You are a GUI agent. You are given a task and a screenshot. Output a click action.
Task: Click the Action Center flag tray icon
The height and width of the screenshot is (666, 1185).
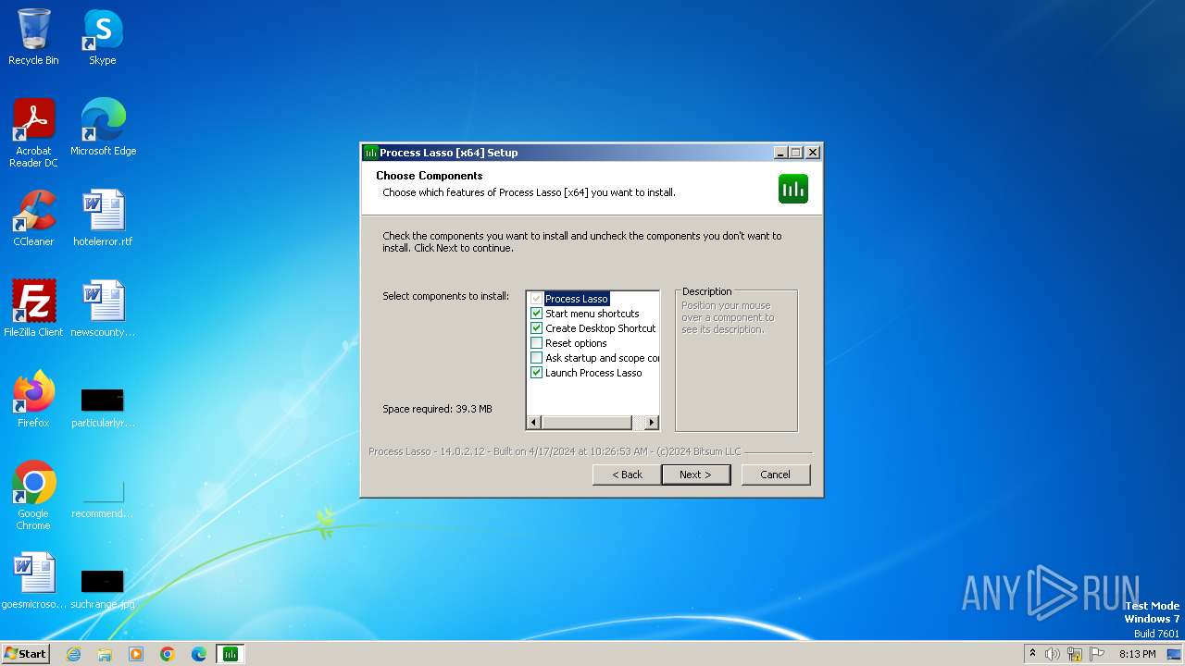[x=1097, y=654]
